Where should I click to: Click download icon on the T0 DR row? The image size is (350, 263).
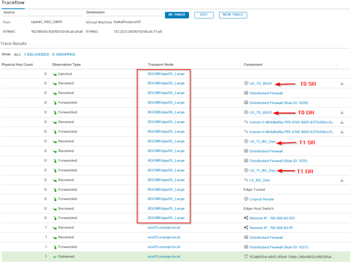[342, 113]
